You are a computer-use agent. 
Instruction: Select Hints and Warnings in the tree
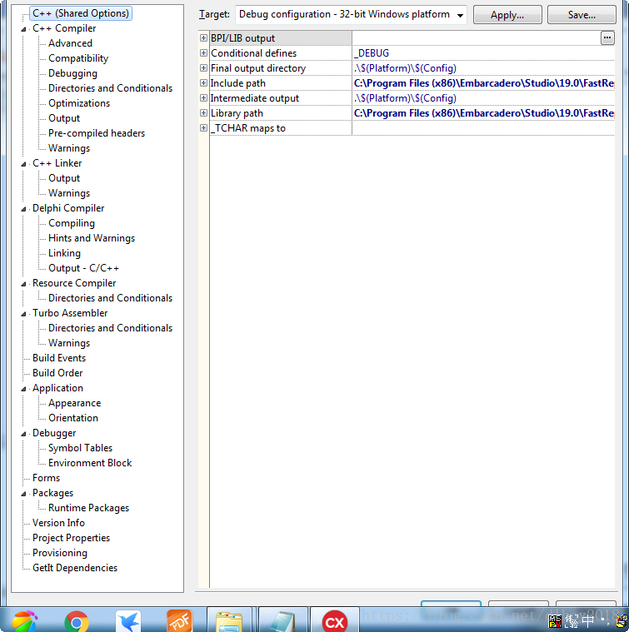point(92,238)
